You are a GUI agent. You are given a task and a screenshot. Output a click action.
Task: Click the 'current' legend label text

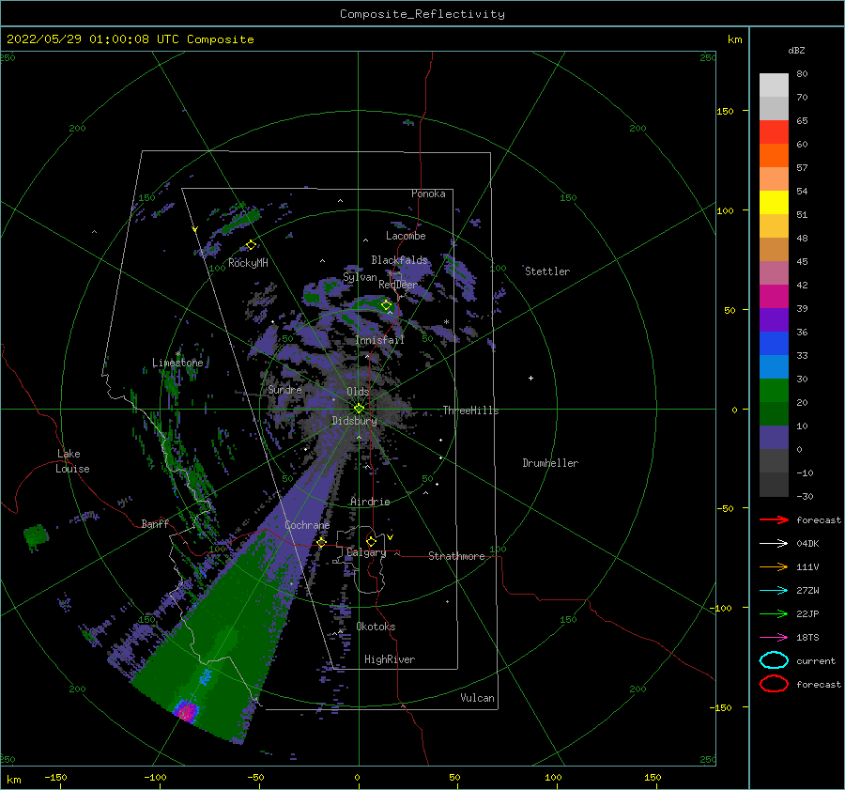pyautogui.click(x=816, y=660)
